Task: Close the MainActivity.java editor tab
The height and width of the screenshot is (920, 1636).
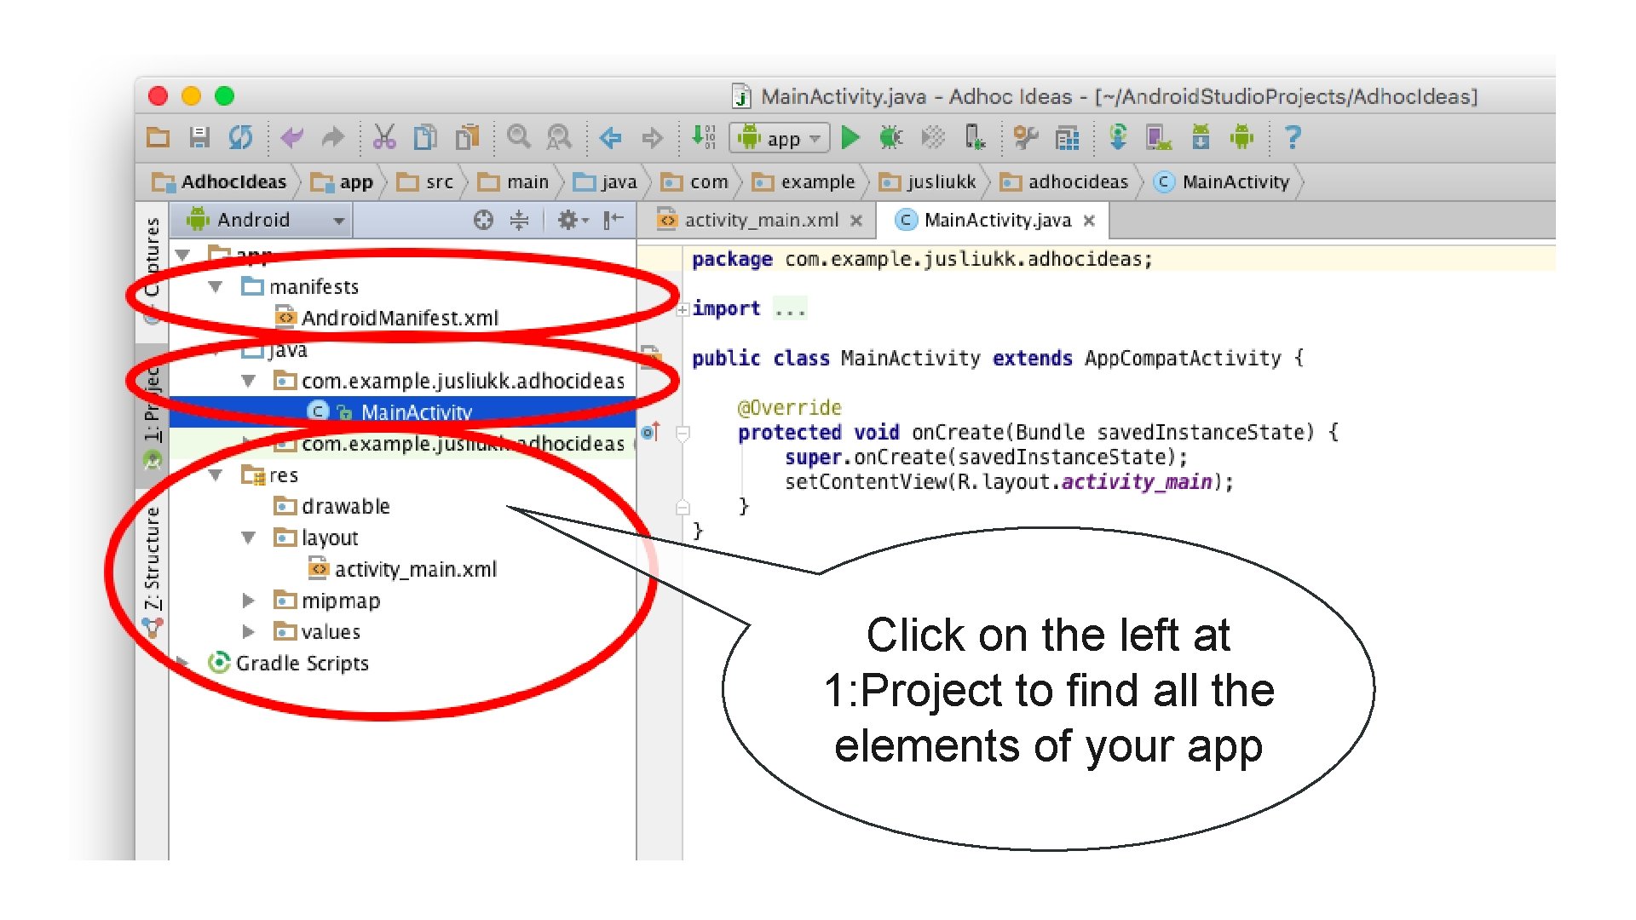Action: (x=1089, y=221)
